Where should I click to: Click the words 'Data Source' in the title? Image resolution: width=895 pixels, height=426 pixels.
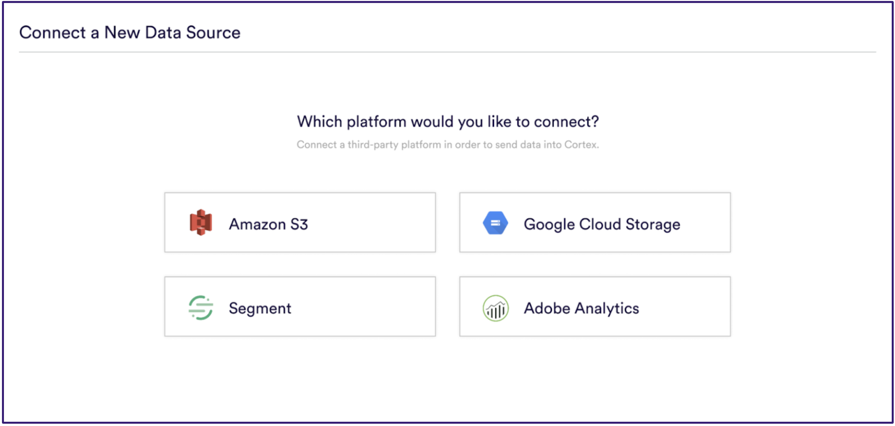pos(193,33)
